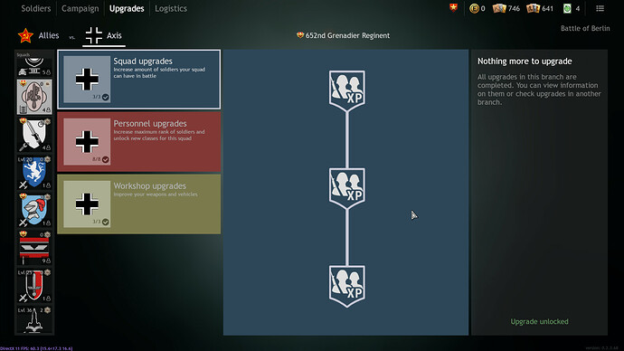Switch to Allies faction
Viewport: 624px width, 351px height.
pos(39,36)
